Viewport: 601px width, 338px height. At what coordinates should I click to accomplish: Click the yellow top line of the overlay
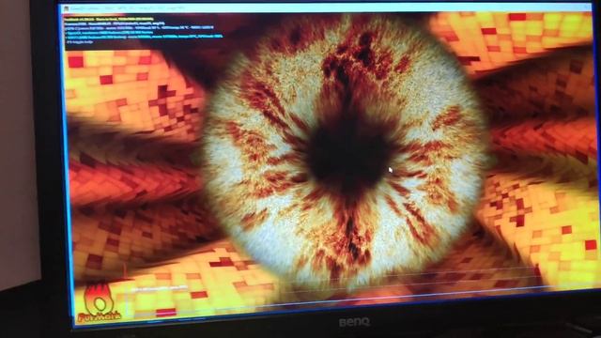[109, 19]
